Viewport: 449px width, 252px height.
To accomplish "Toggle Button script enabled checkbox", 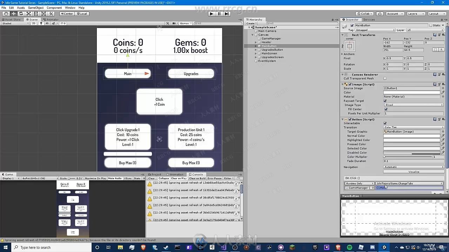I will click(350, 119).
